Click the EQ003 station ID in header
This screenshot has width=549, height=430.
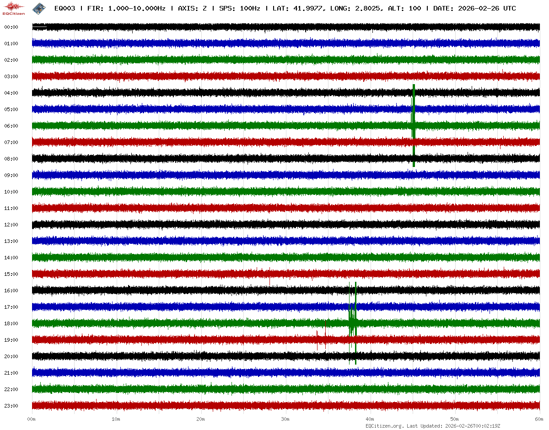65,9
